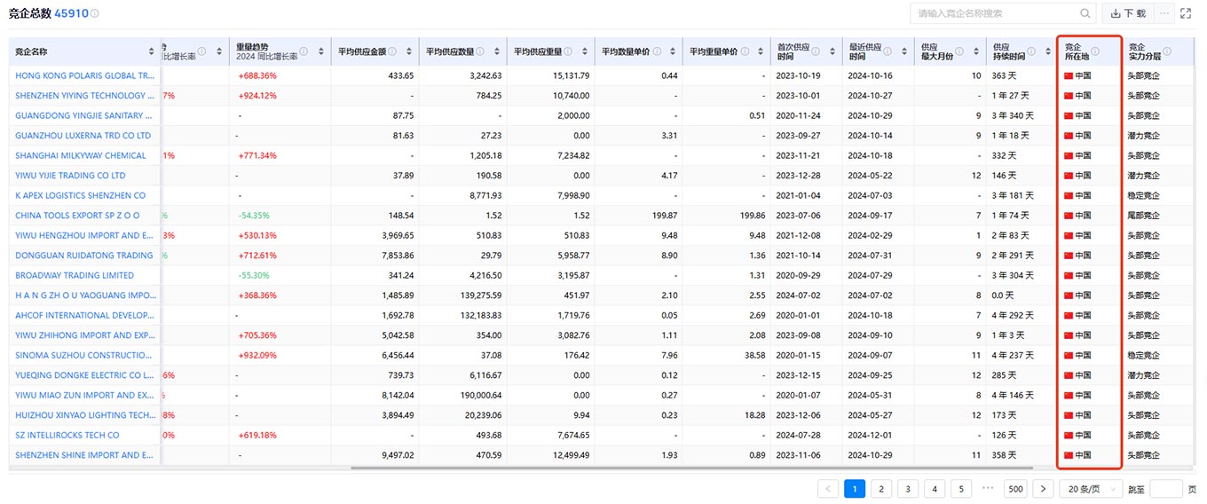Go to previous page arrow

pyautogui.click(x=828, y=488)
